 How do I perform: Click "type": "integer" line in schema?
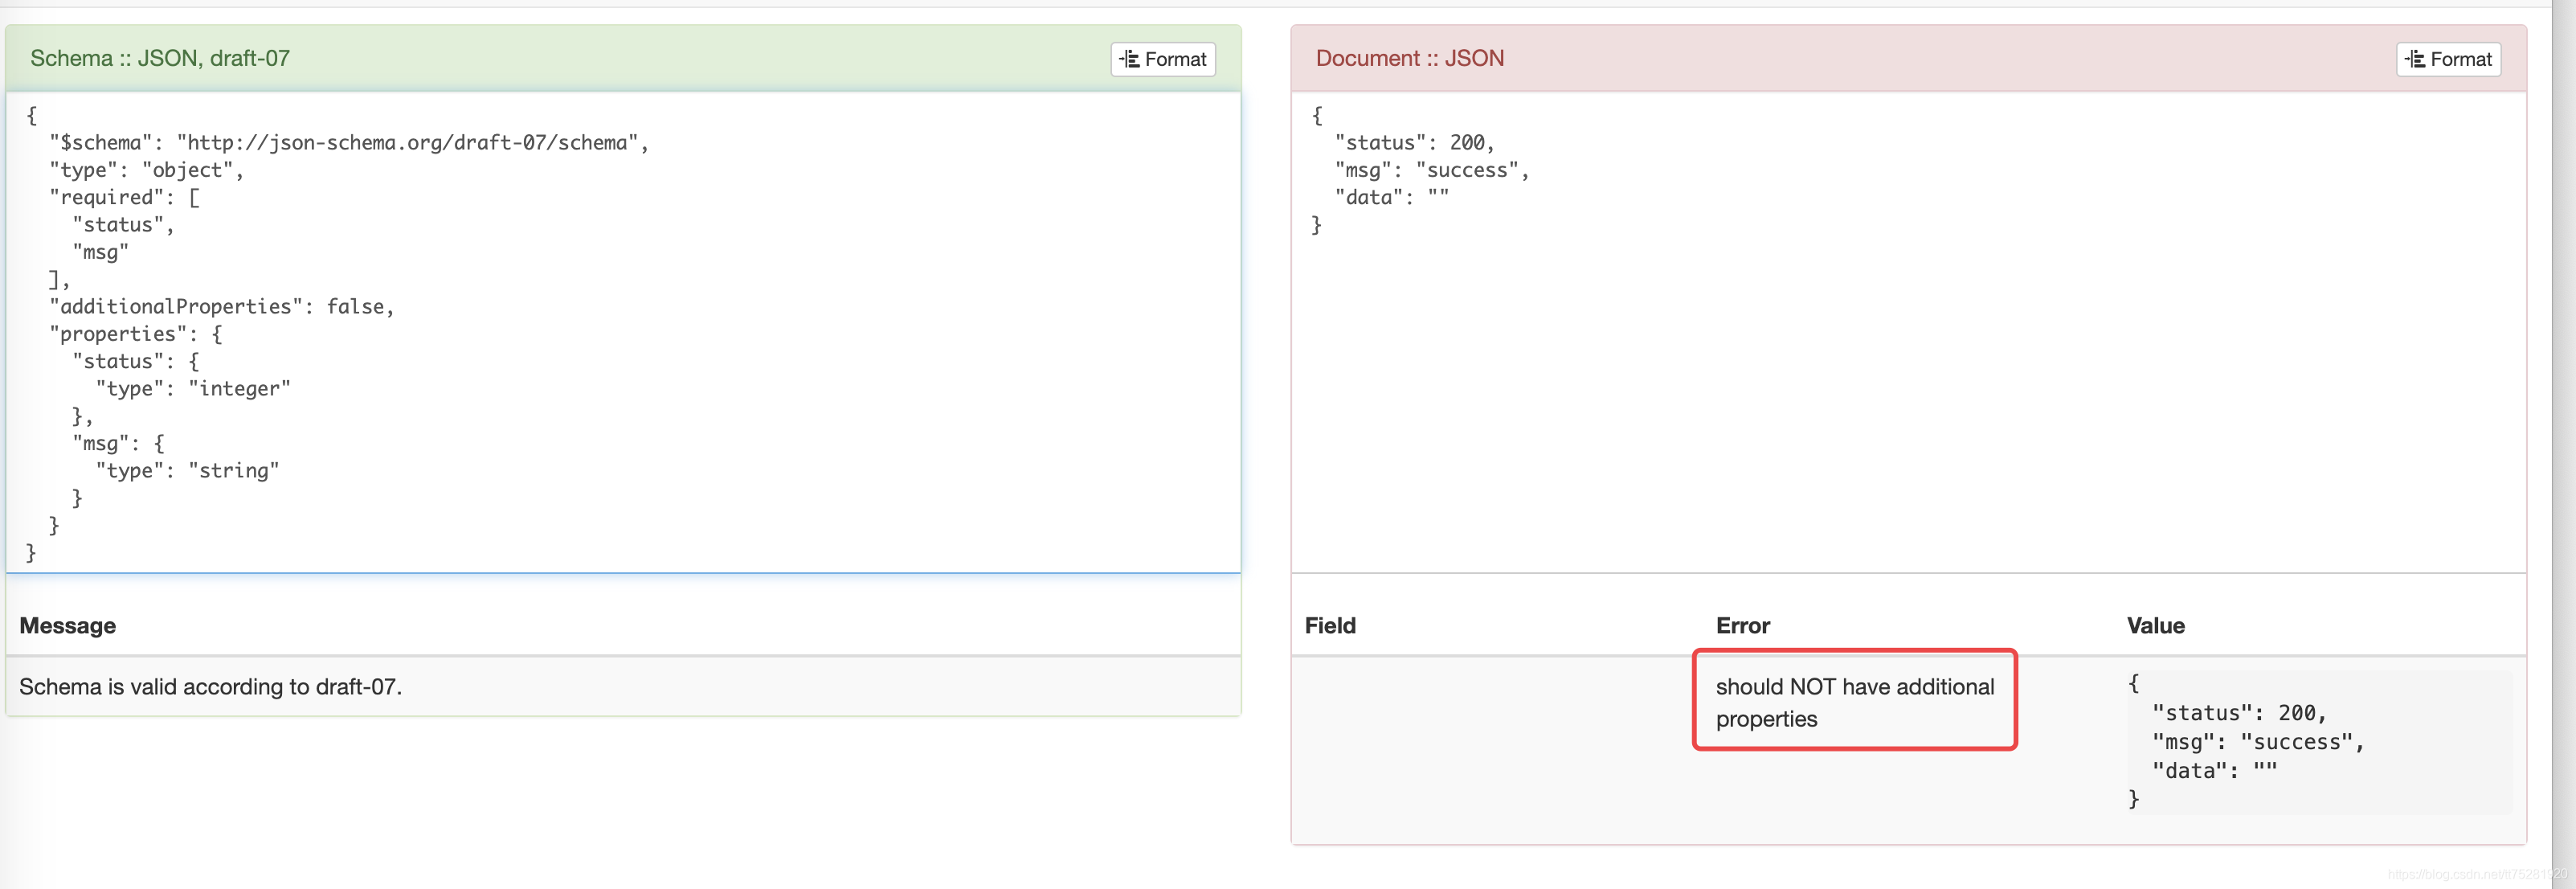(193, 389)
